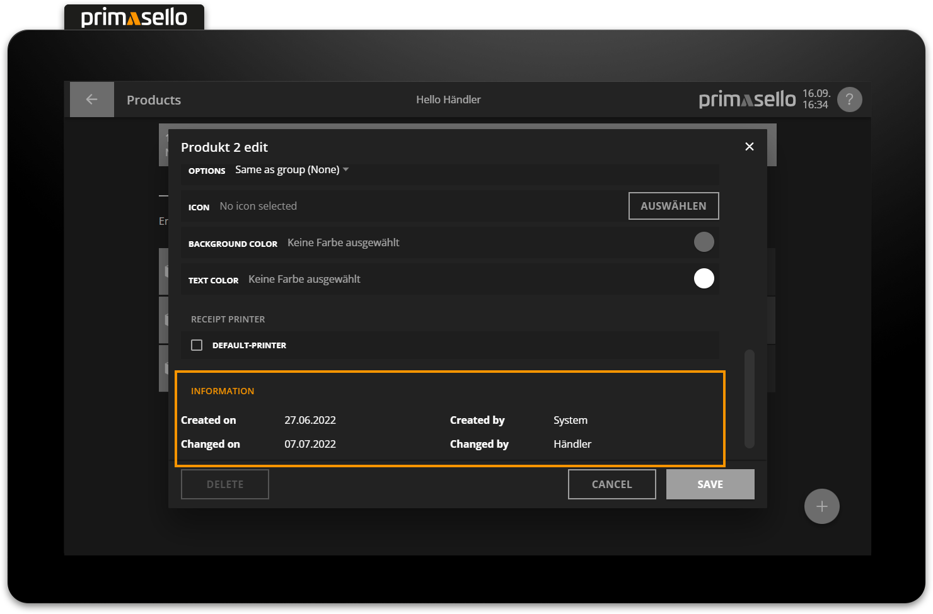Viewport: 933px width, 614px height.
Task: Click the Background Color 'Keine Farbe ausgewählt' text
Action: tap(343, 243)
